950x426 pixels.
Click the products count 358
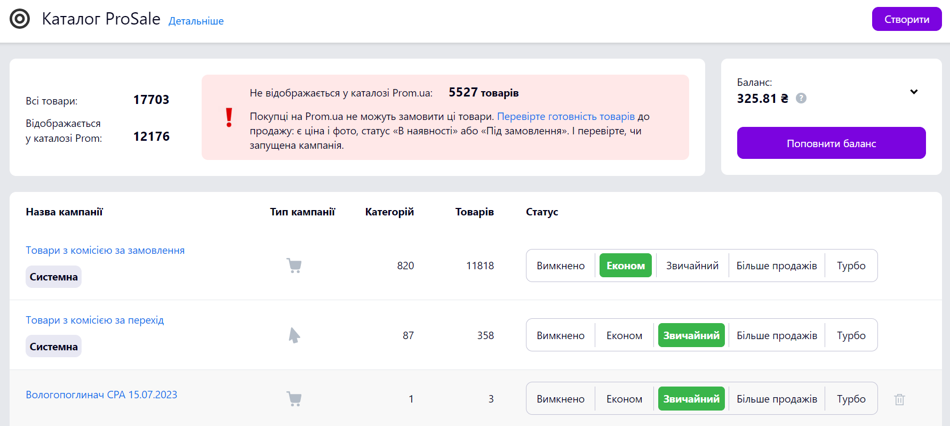[485, 335]
